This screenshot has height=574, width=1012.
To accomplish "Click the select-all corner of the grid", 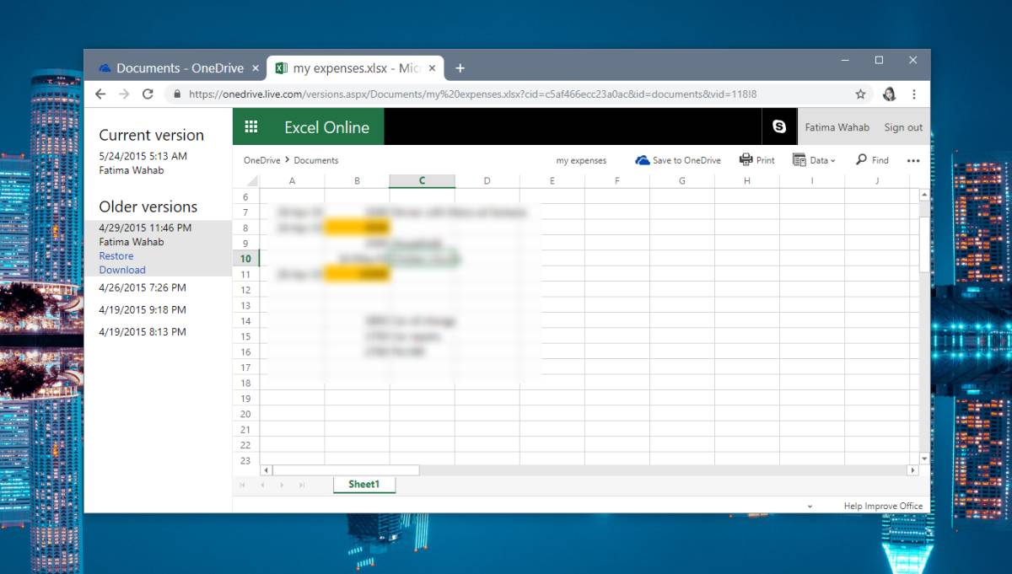I will (246, 180).
